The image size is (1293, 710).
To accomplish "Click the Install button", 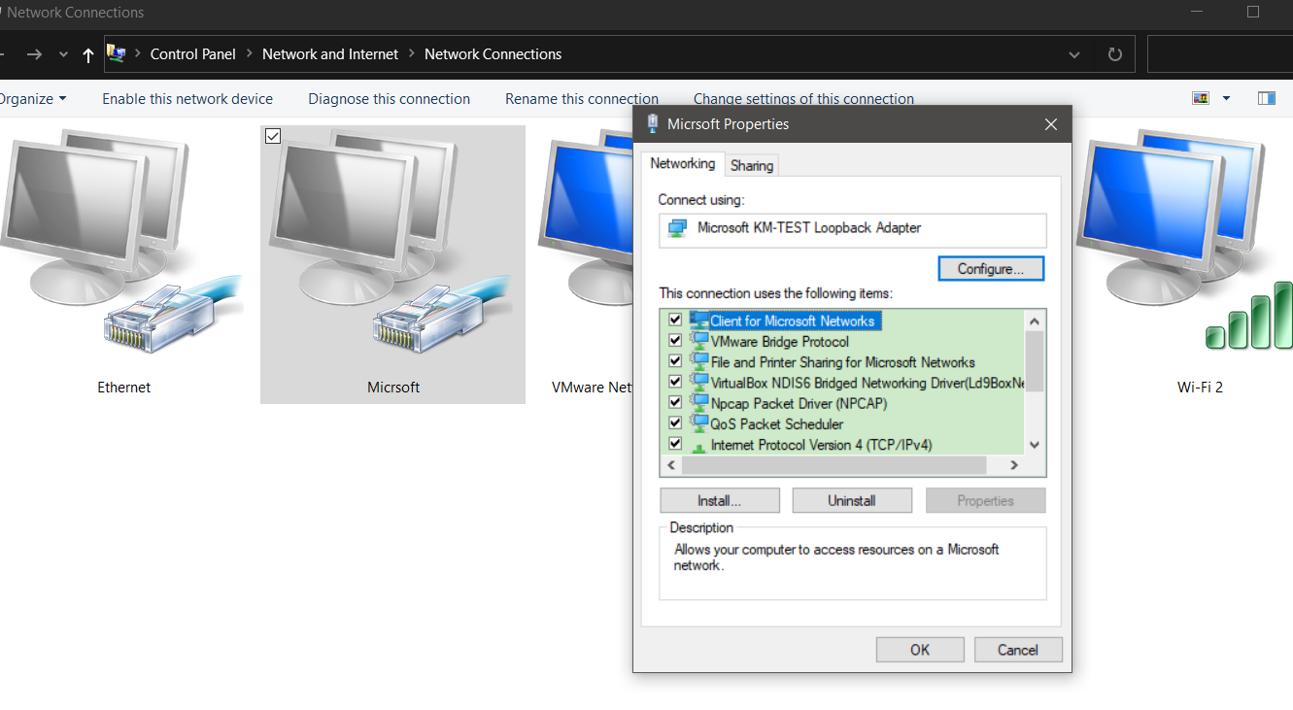I will click(720, 501).
